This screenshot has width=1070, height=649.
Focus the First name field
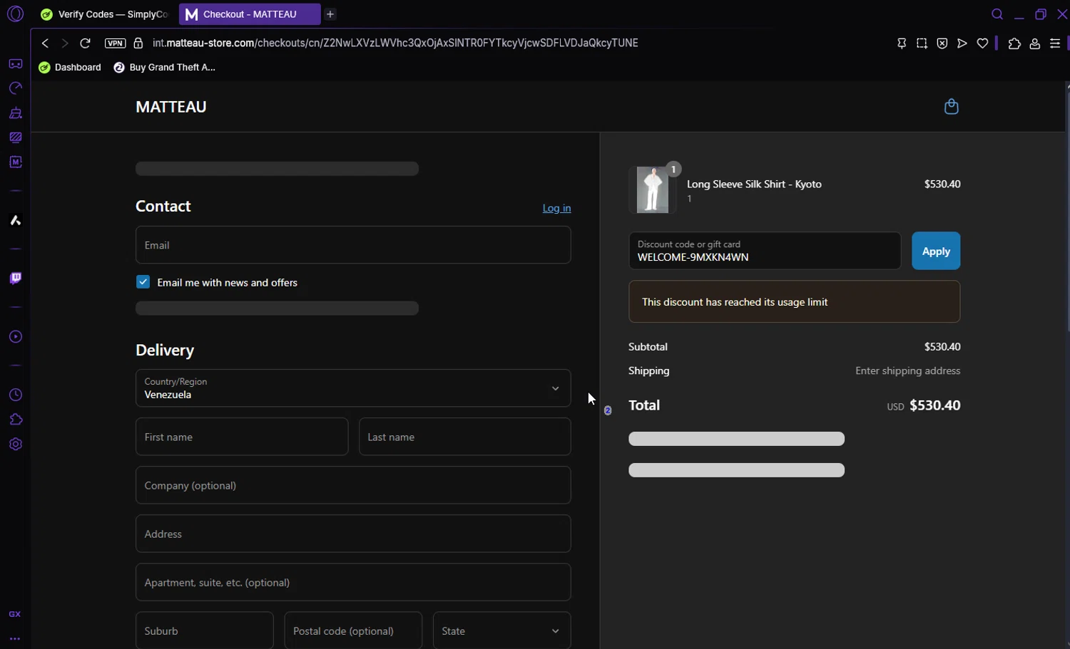coord(242,437)
